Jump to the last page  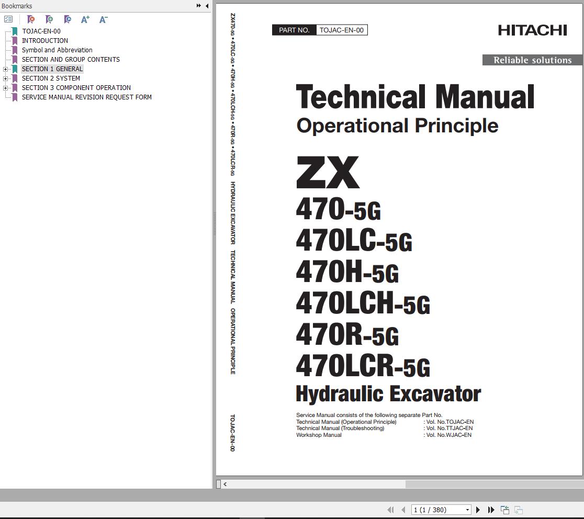(x=490, y=509)
